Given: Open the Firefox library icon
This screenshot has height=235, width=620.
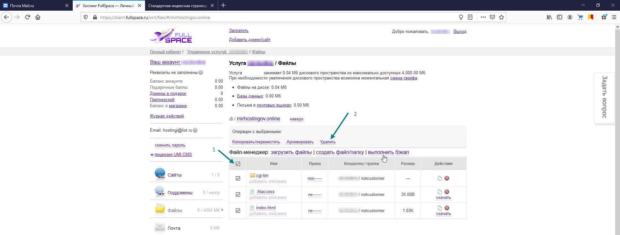Looking at the screenshot, I should point(549,17).
